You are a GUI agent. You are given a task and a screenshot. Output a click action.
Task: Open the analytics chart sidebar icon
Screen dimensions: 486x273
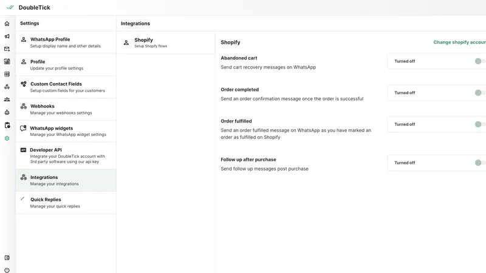coord(7,61)
